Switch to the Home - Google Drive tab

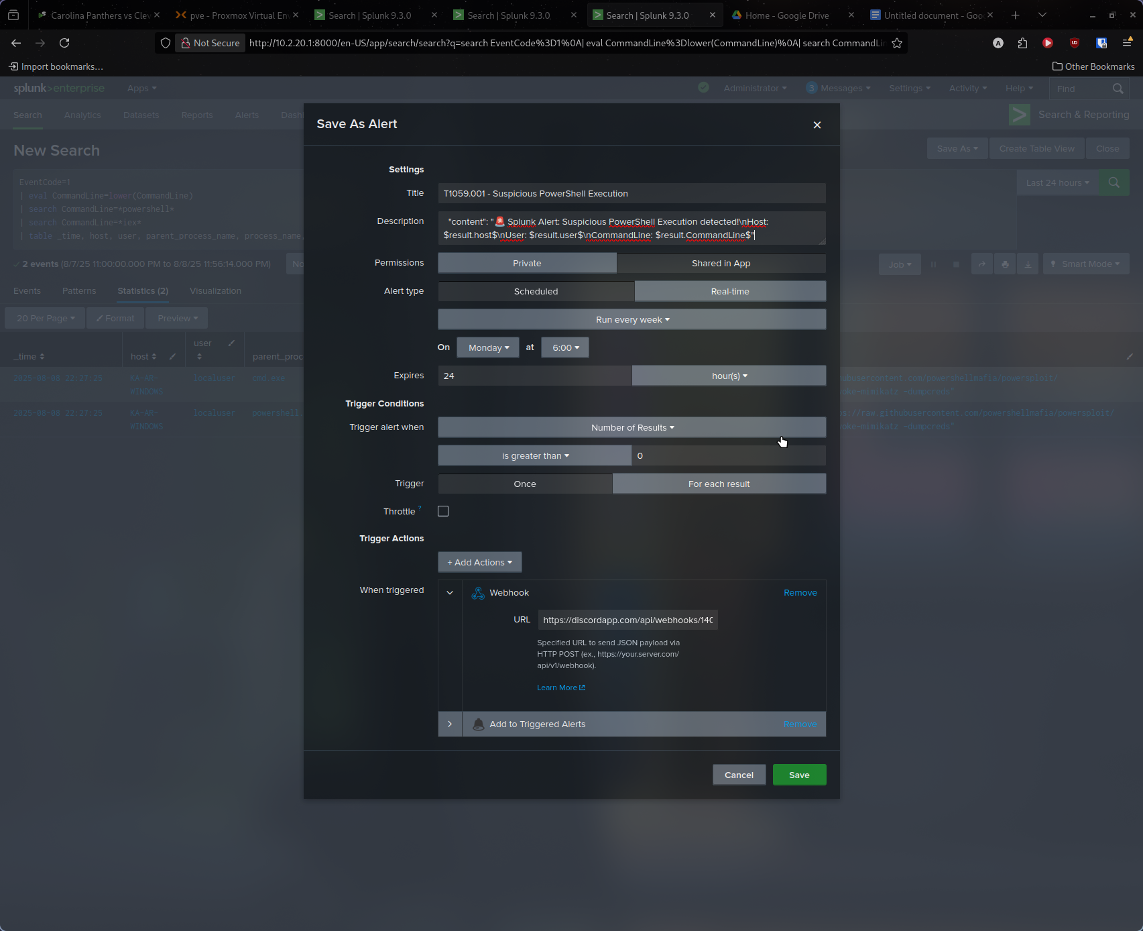(786, 15)
